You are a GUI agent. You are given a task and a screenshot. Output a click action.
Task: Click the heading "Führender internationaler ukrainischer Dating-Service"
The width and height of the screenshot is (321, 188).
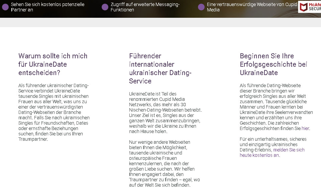click(160, 68)
